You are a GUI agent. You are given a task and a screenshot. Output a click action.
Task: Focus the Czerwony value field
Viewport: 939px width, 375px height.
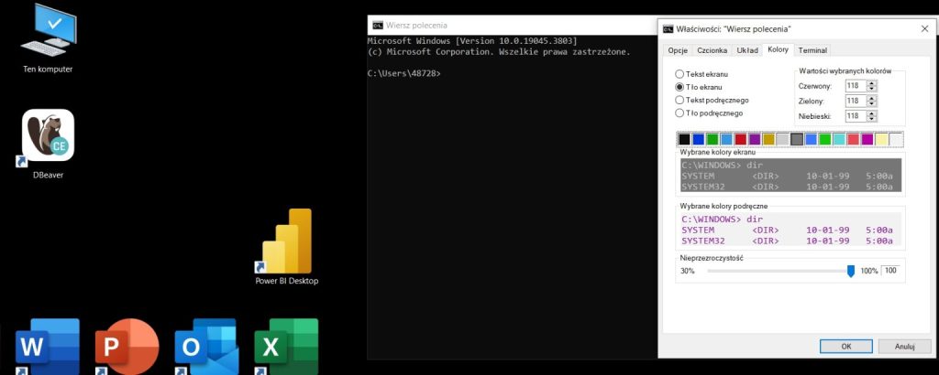click(x=856, y=86)
